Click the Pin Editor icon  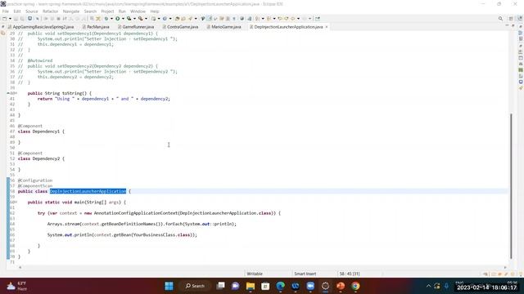[318, 19]
